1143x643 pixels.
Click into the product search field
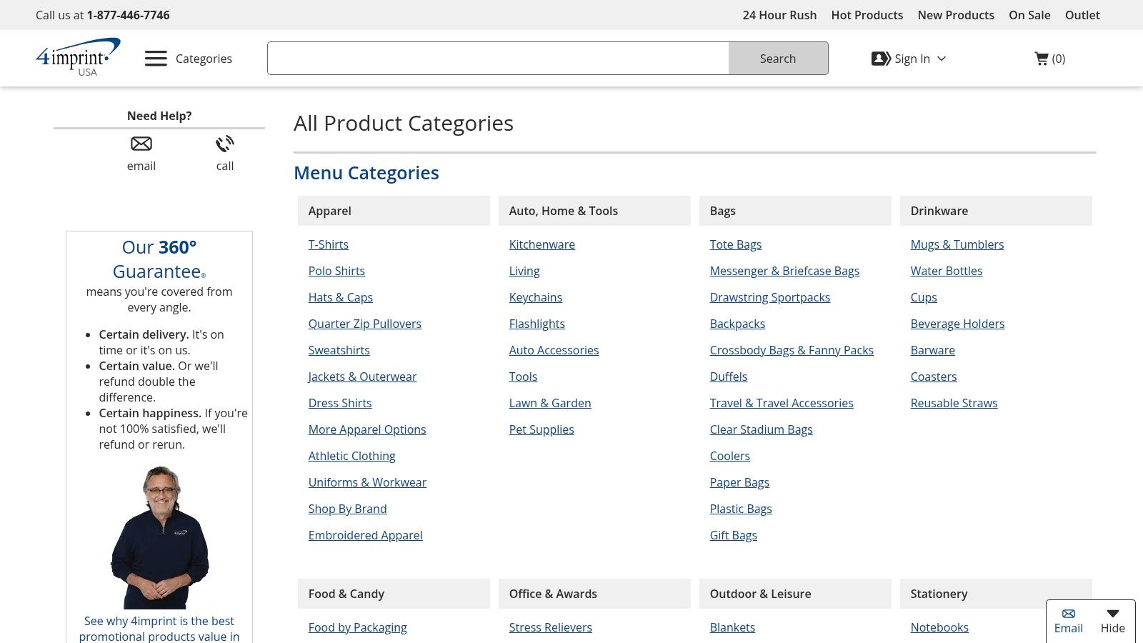pyautogui.click(x=498, y=59)
